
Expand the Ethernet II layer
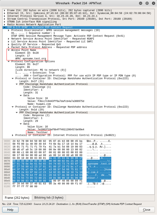(5, 13)
